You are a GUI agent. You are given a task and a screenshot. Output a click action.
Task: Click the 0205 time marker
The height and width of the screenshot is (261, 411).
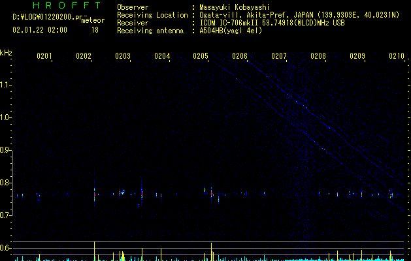[x=201, y=55]
